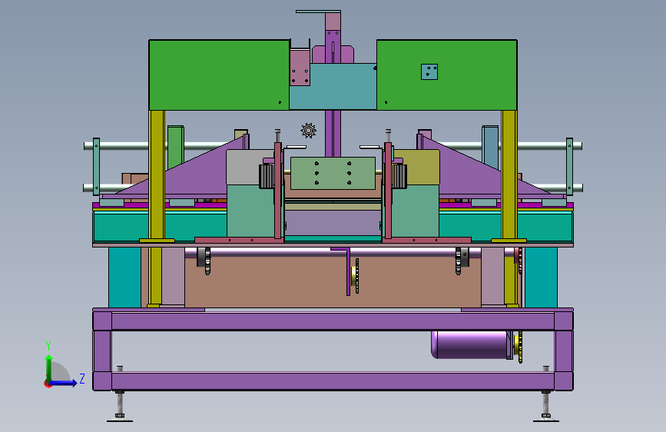Click the green Y axis arrow of triad

point(49,368)
